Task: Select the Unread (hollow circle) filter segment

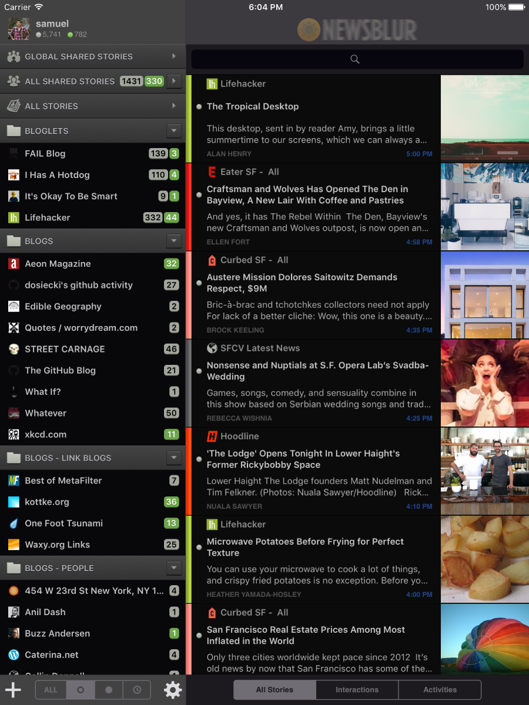Action: click(x=80, y=690)
